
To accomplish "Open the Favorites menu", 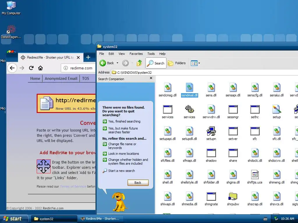I will click(136, 54).
